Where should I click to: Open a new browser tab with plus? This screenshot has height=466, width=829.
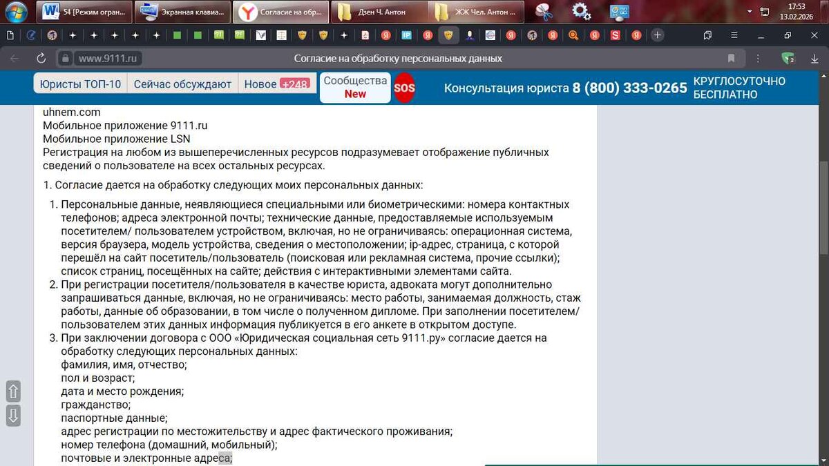tap(657, 35)
